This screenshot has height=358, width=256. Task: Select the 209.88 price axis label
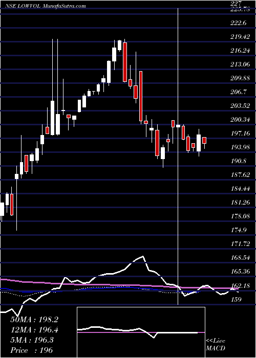(241, 78)
